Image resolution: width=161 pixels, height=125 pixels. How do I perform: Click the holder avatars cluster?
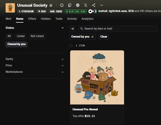[92, 11]
